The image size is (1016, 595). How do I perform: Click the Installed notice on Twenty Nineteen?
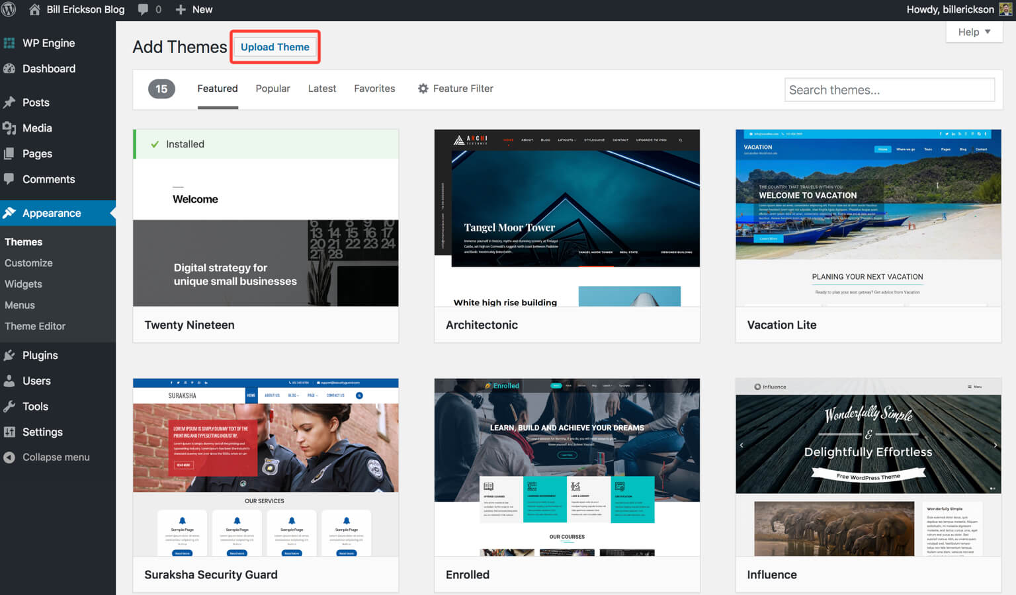[266, 144]
